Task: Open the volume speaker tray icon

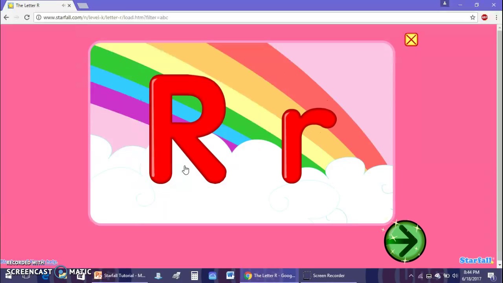Action: click(x=455, y=276)
